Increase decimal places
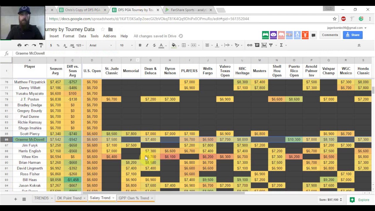This screenshot has width=375, height=211. 72,45
